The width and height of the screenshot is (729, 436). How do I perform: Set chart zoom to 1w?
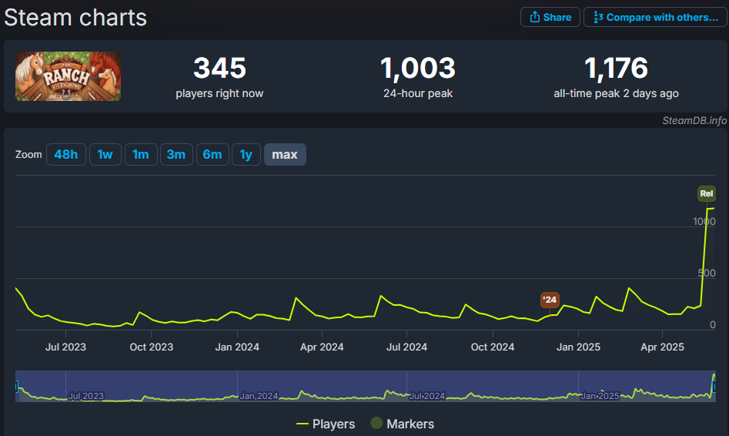(x=105, y=155)
